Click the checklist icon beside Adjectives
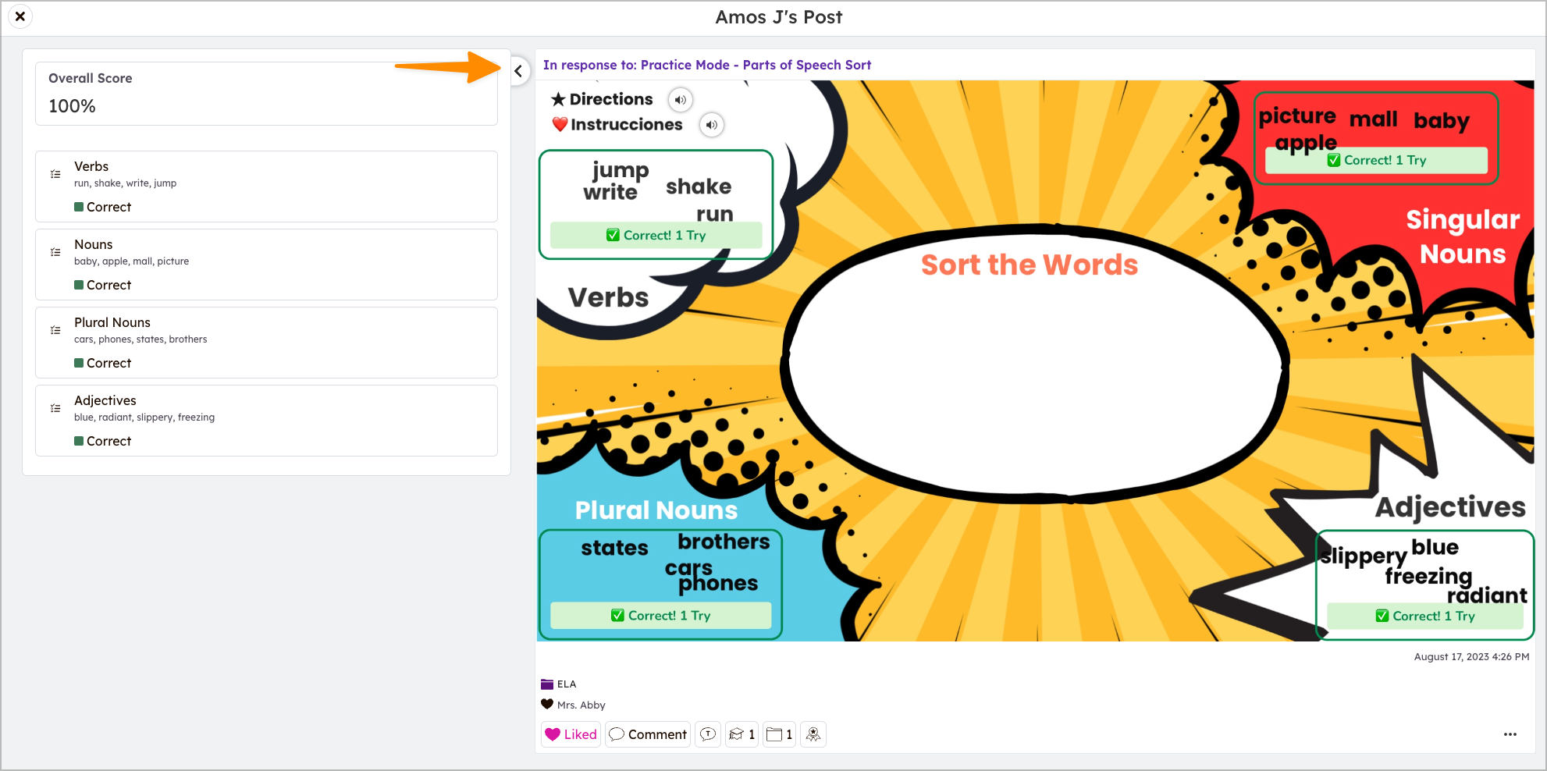This screenshot has height=771, width=1547. click(55, 408)
